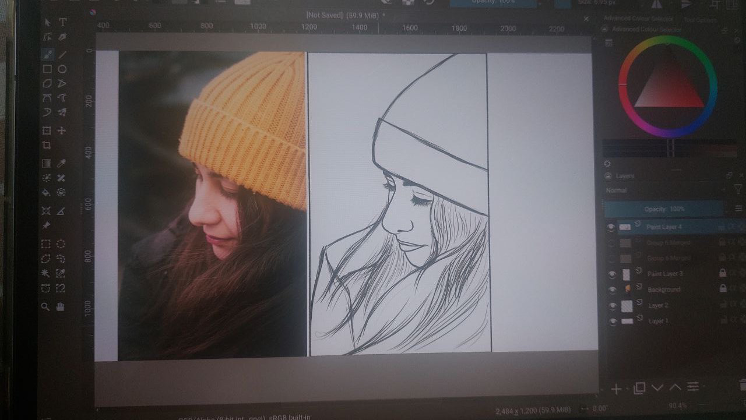
Task: Select the Select Shapes arrow tool
Action: click(x=47, y=22)
